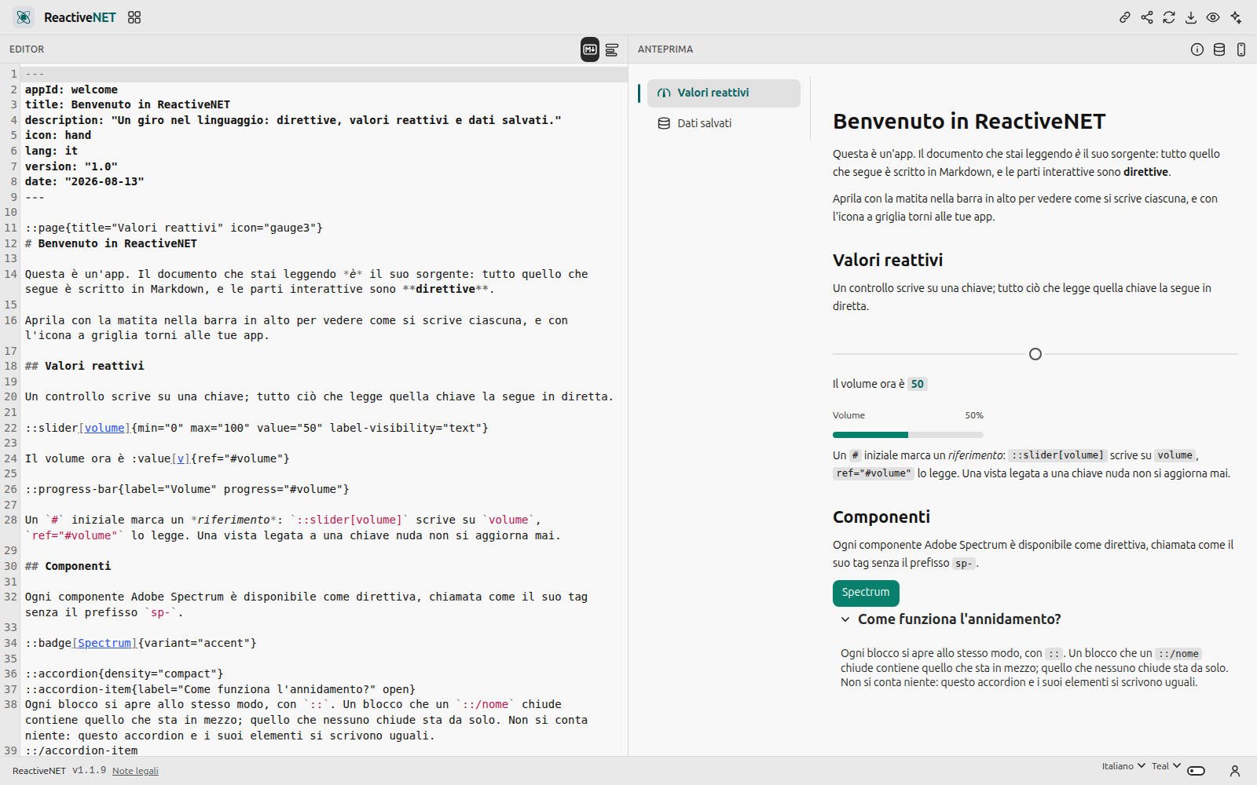Open the Italiano language dropdown
The height and width of the screenshot is (785, 1257).
point(1123,766)
